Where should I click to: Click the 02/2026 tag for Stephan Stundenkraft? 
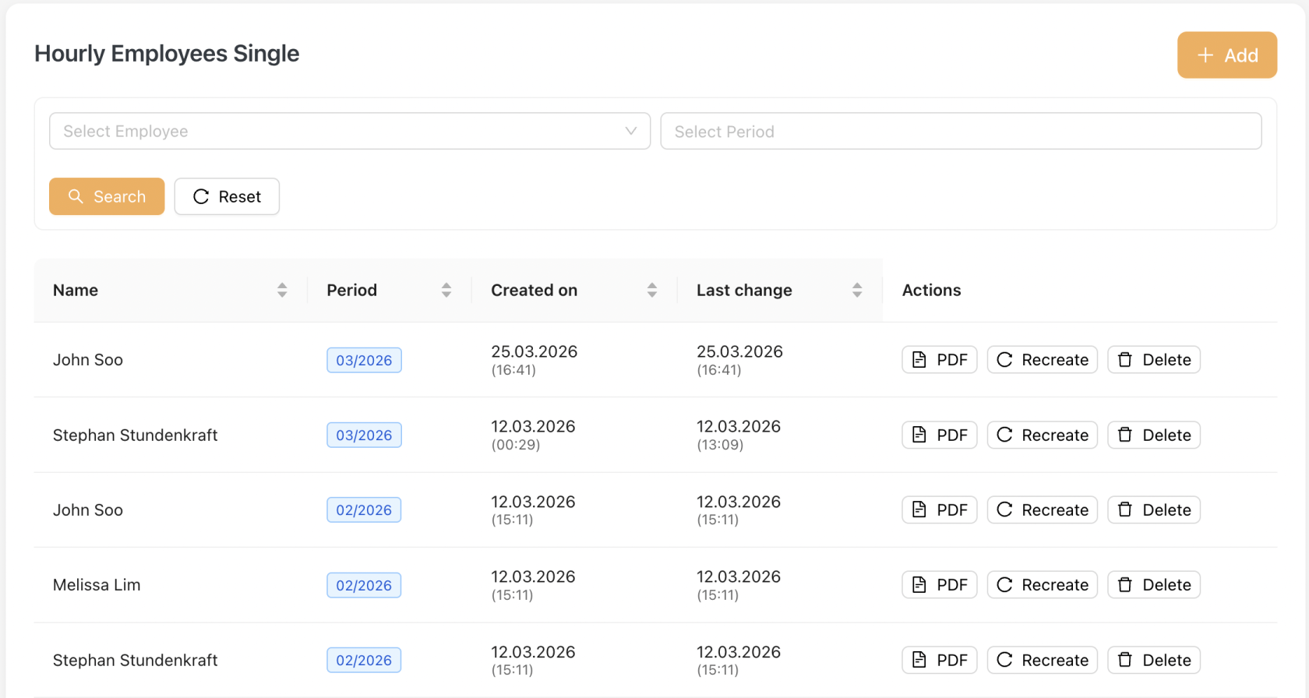coord(364,661)
